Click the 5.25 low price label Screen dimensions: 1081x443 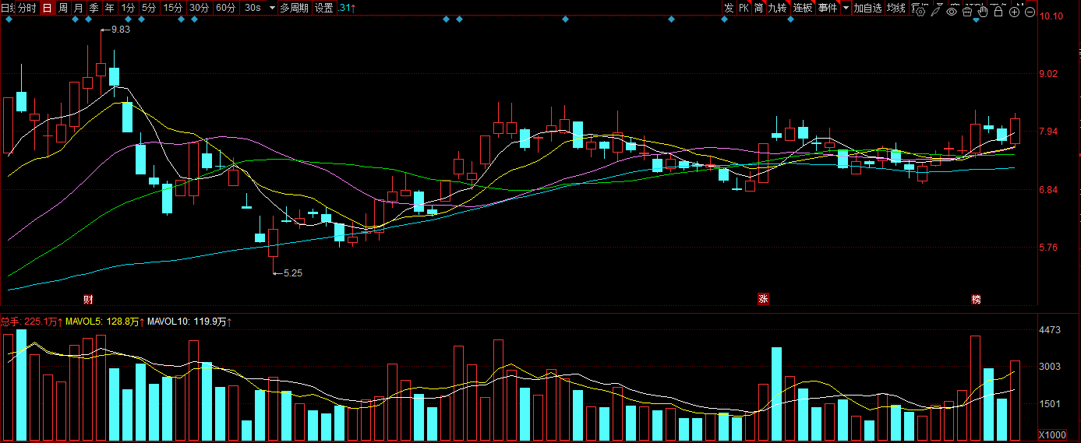[292, 273]
